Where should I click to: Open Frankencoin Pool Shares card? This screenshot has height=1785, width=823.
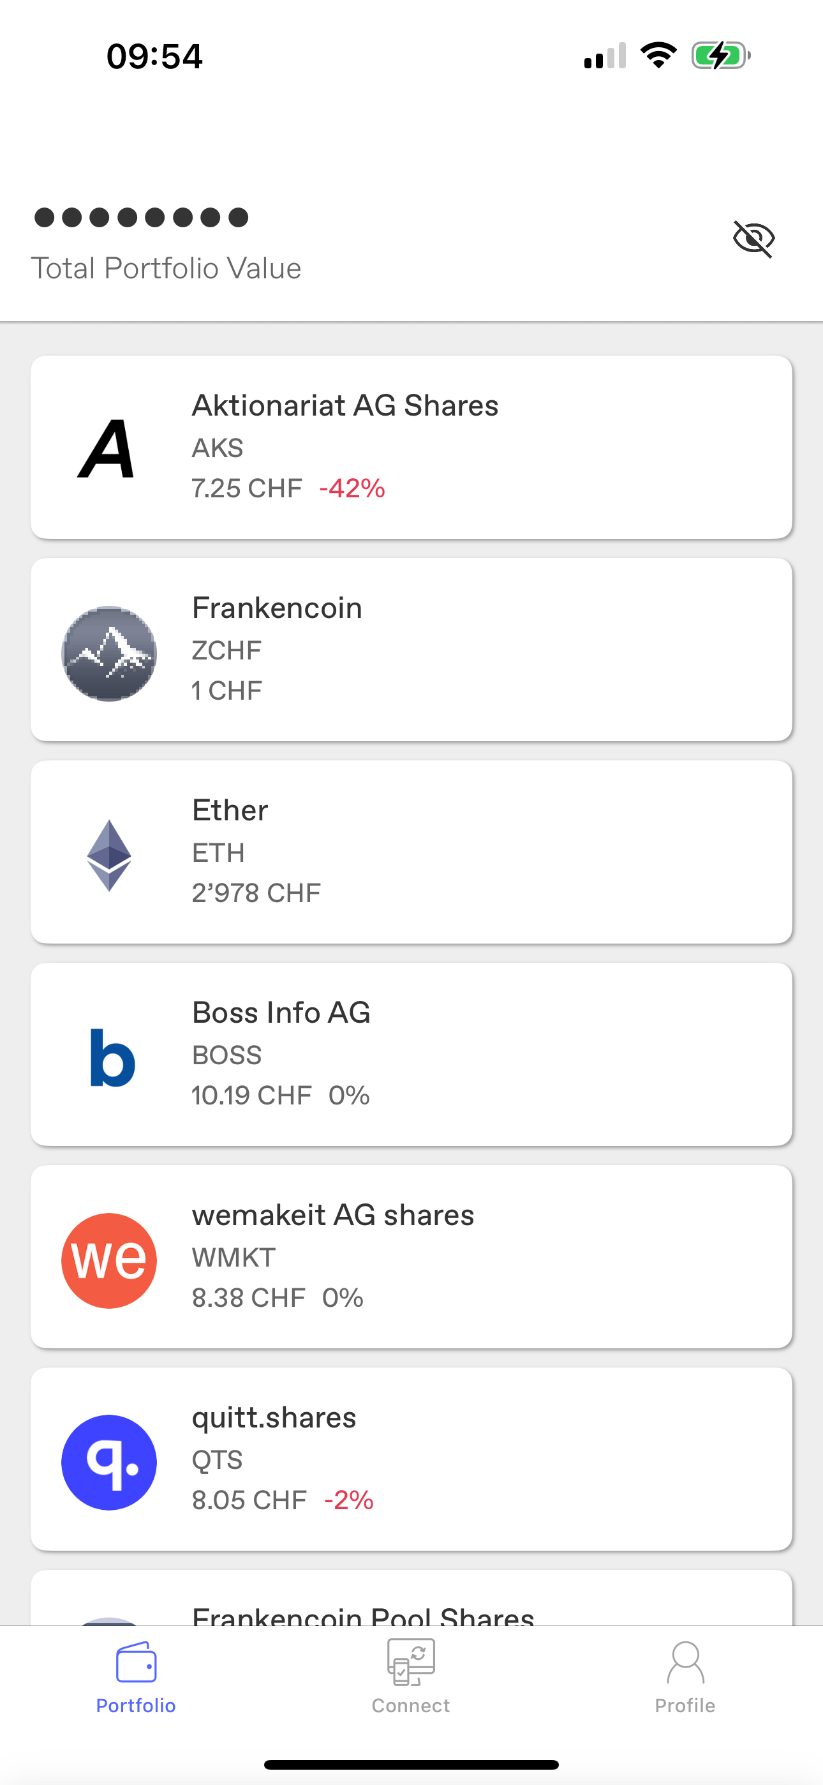click(411, 1598)
